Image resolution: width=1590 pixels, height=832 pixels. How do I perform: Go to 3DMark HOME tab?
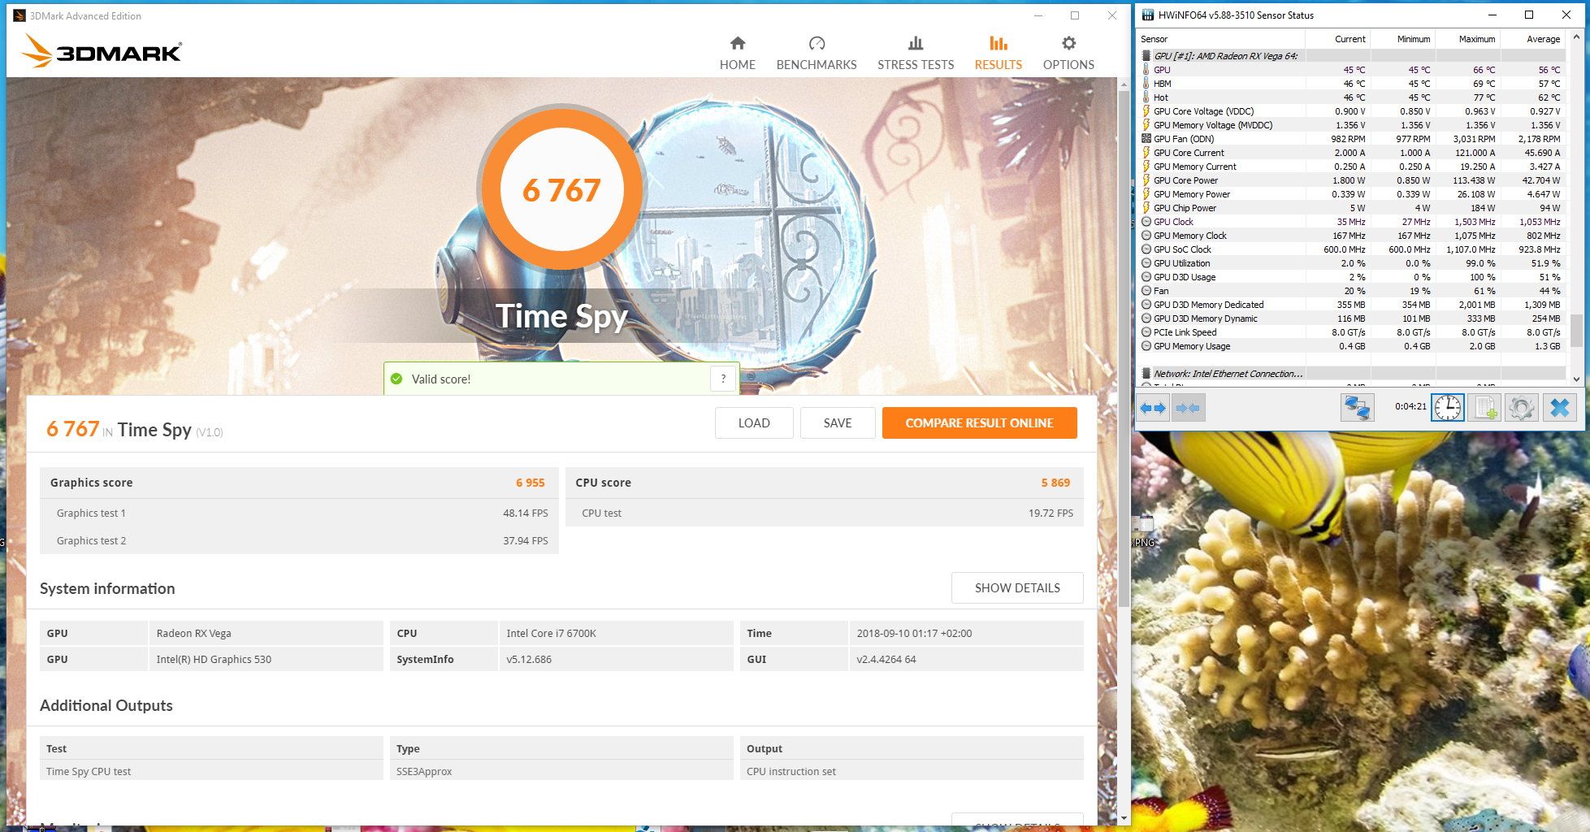click(738, 54)
